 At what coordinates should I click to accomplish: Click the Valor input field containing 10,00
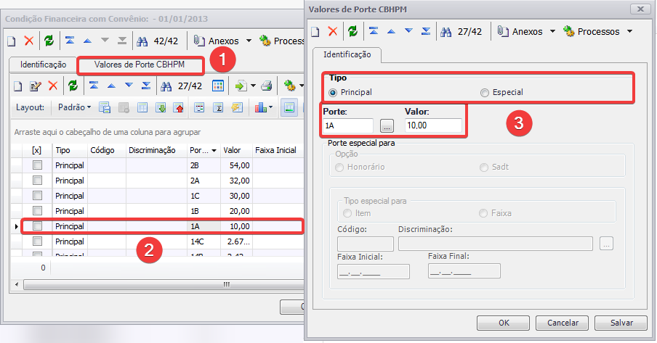point(433,125)
